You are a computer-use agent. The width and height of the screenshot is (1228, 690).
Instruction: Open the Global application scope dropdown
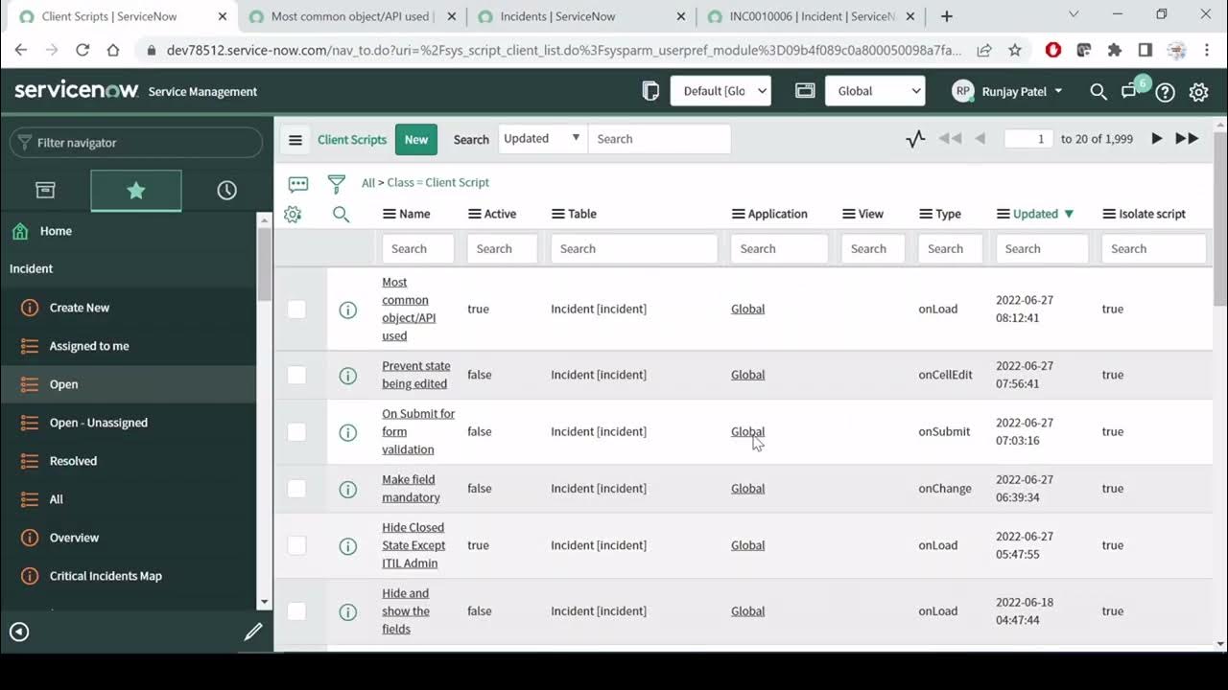point(875,91)
